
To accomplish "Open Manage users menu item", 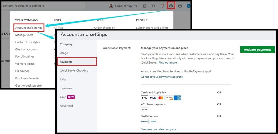I will tap(24, 35).
